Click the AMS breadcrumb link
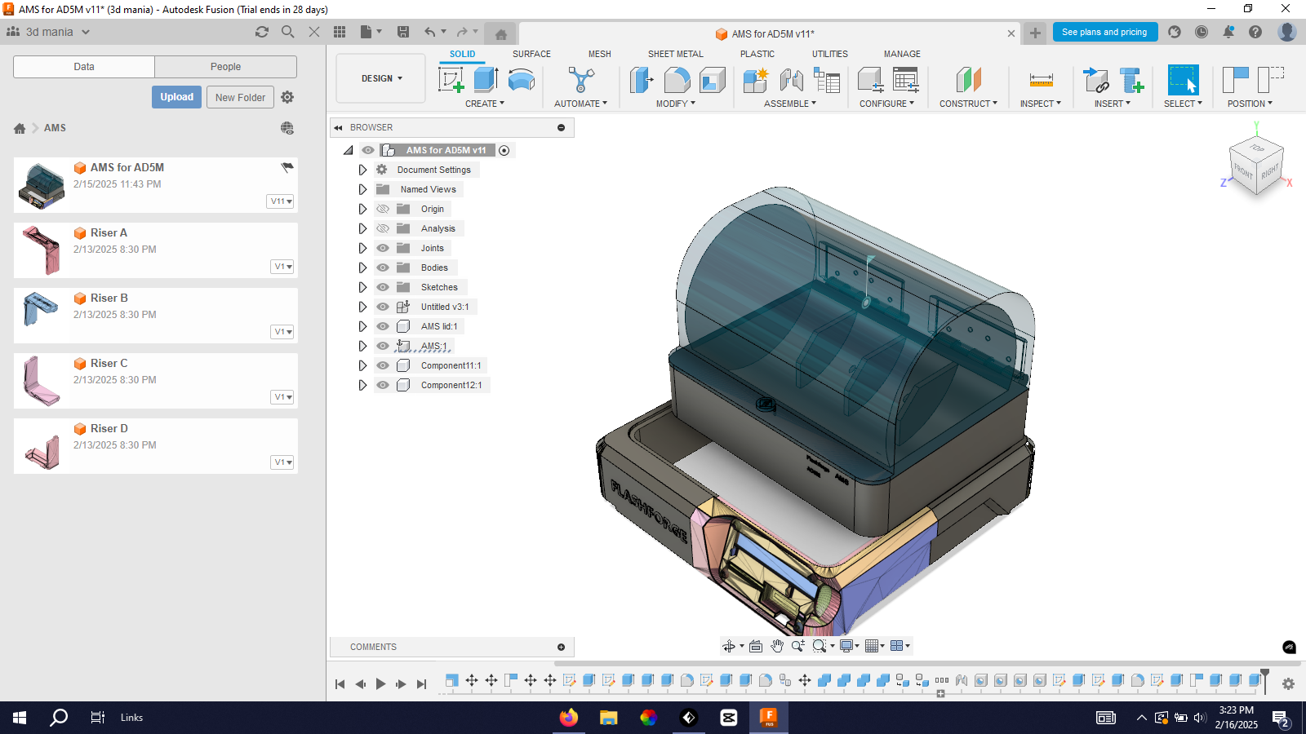Image resolution: width=1306 pixels, height=734 pixels. [55, 128]
